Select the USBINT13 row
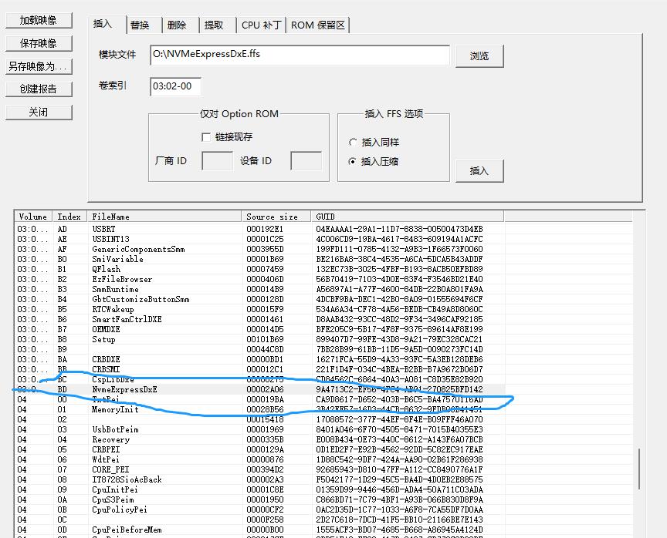667x538 pixels. (259, 239)
